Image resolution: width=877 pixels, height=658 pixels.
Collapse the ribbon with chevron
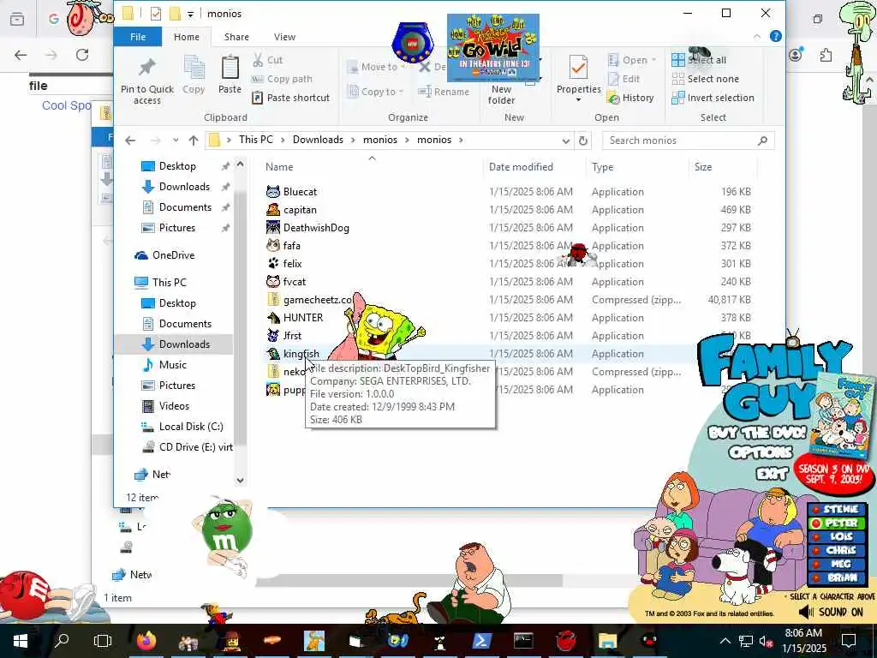[757, 36]
